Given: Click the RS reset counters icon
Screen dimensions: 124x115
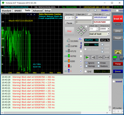Looking at the screenshot, I should click(x=80, y=39).
